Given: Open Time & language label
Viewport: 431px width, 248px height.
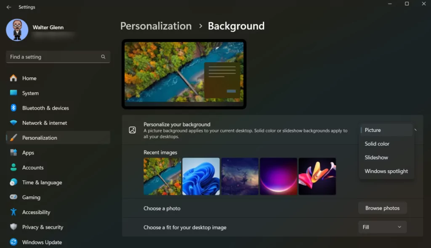Looking at the screenshot, I should point(42,182).
